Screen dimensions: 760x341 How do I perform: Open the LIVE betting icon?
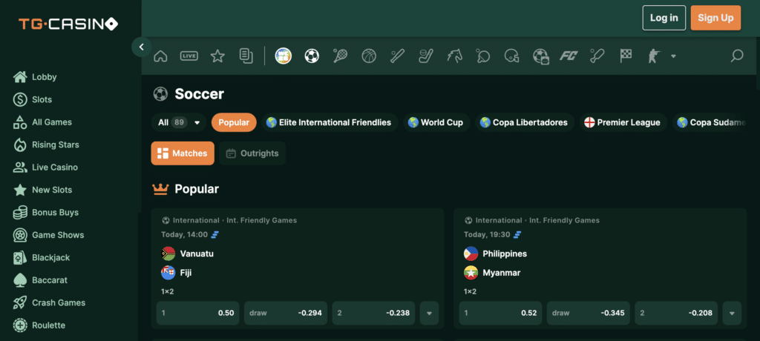pyautogui.click(x=189, y=56)
